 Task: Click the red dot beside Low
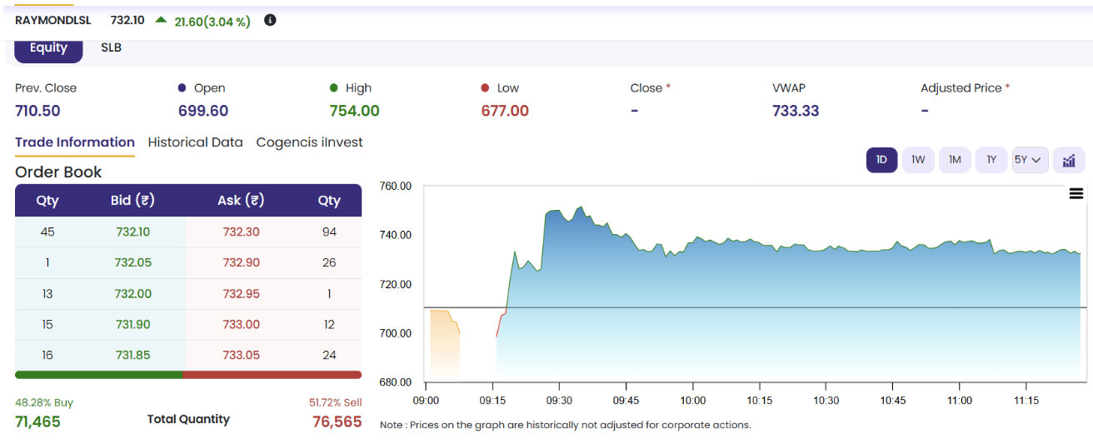coord(485,87)
